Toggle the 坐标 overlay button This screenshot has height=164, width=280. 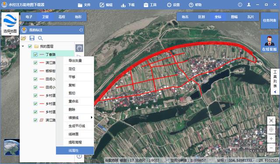218,17
